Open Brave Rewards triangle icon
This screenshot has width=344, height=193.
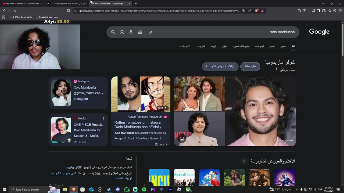click(x=262, y=11)
